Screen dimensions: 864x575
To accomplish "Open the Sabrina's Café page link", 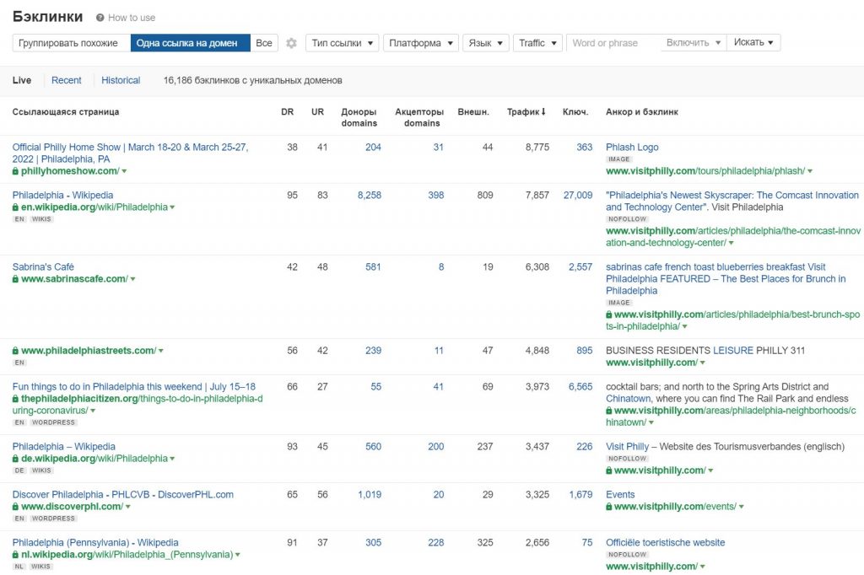I will (x=43, y=267).
